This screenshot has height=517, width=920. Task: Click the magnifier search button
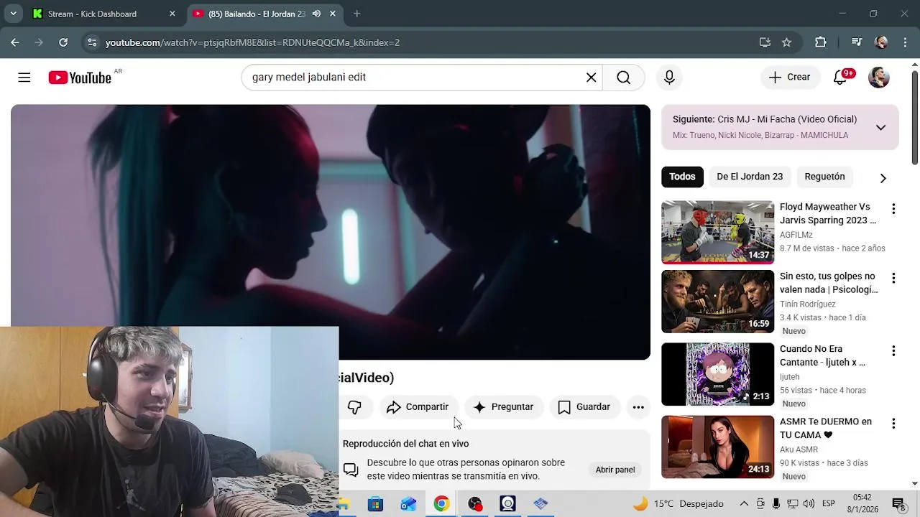(623, 78)
